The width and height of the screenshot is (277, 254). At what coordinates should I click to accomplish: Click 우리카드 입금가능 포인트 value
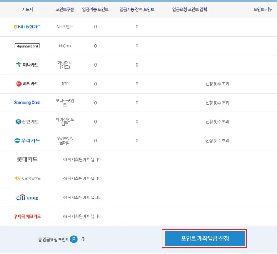click(x=95, y=140)
